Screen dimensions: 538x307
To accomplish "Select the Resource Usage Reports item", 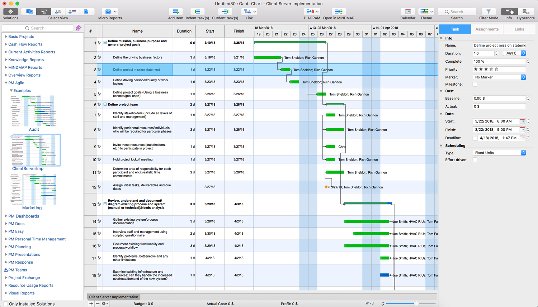I will [31, 286].
